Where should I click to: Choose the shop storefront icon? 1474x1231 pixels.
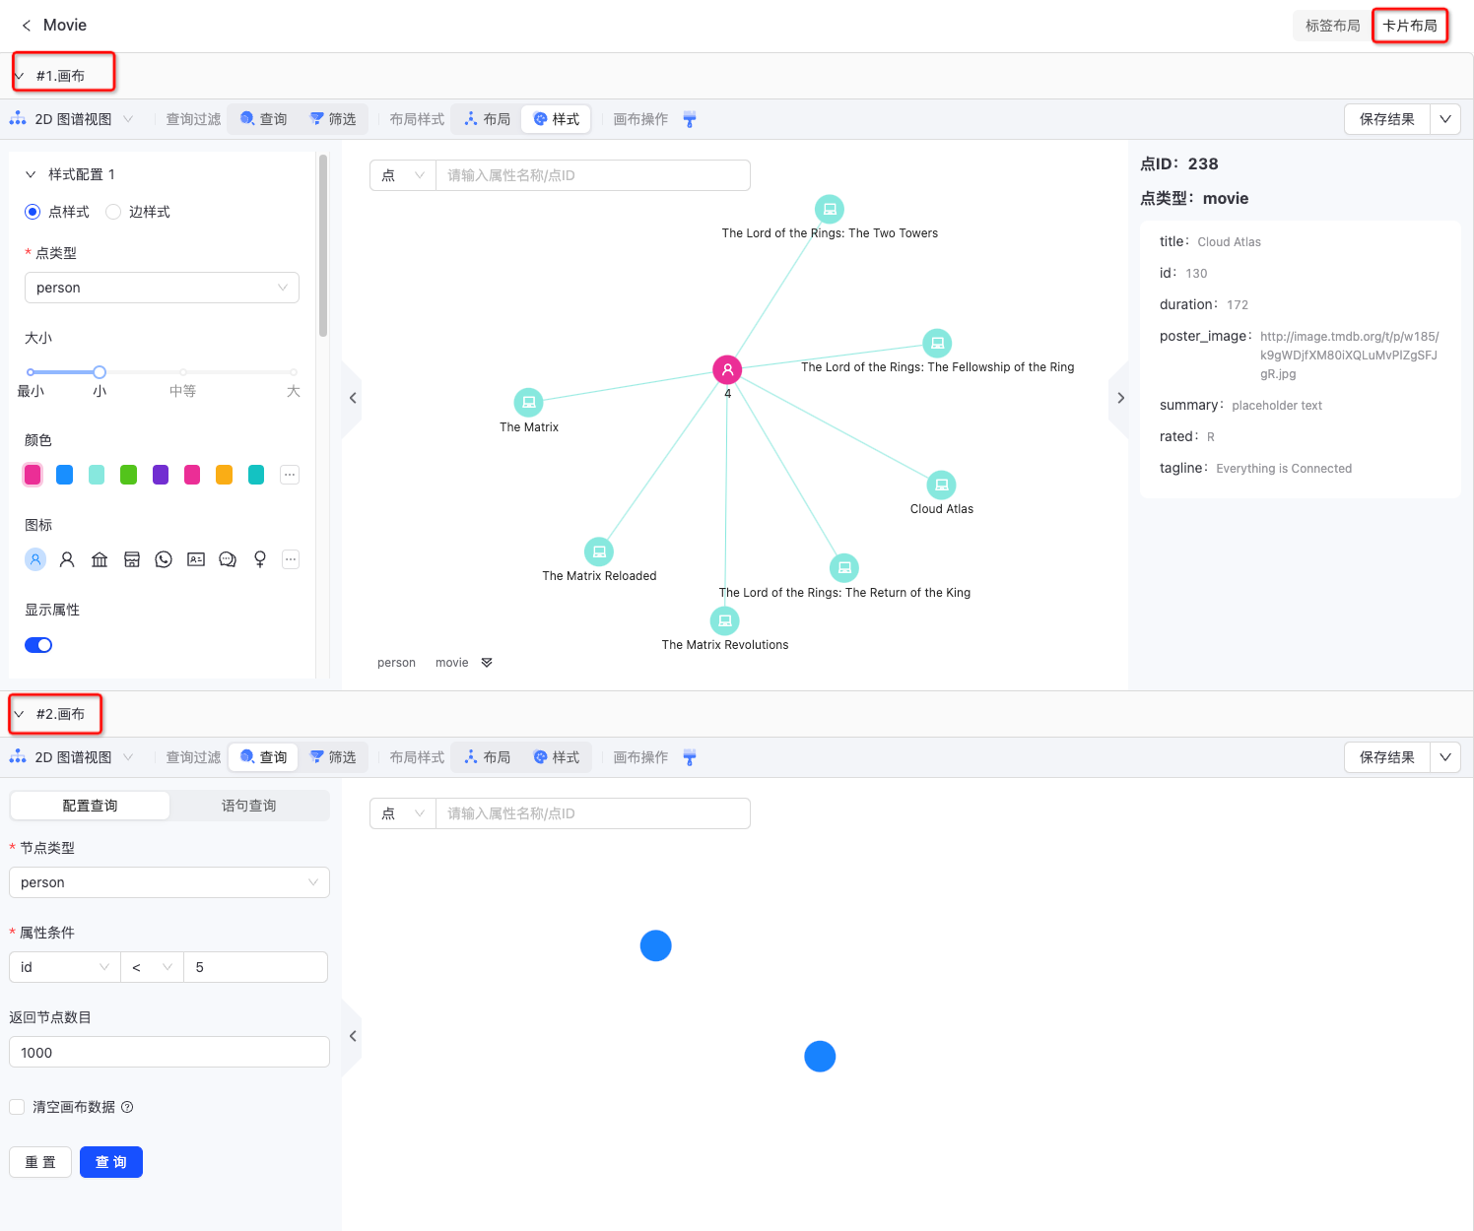[x=132, y=559]
